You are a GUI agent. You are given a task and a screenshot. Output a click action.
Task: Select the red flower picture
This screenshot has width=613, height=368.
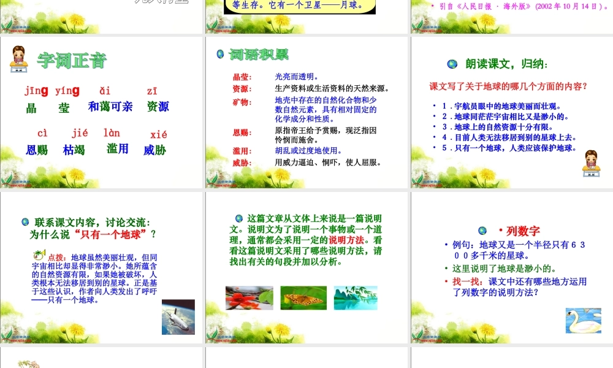point(249,298)
